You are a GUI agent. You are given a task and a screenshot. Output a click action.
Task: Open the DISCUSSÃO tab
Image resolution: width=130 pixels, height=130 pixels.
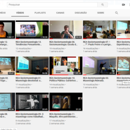pos(81,13)
